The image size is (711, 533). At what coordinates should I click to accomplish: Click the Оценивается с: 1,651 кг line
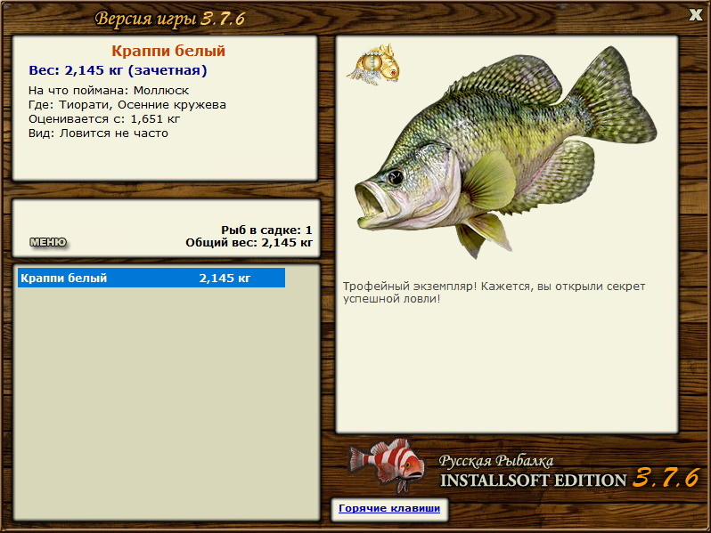click(x=104, y=119)
